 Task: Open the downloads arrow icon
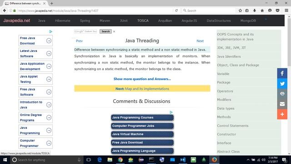(255, 10)
